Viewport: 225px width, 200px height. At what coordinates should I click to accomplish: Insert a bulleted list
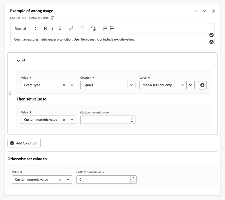pyautogui.click(x=112, y=29)
